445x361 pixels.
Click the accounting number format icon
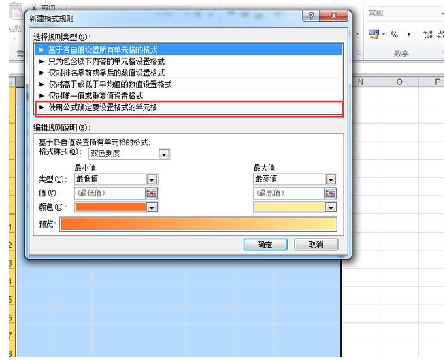pyautogui.click(x=374, y=35)
